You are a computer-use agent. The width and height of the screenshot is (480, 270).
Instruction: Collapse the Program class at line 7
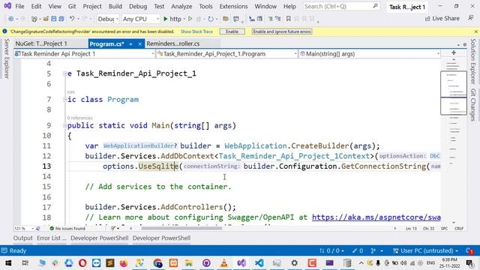tap(64, 100)
